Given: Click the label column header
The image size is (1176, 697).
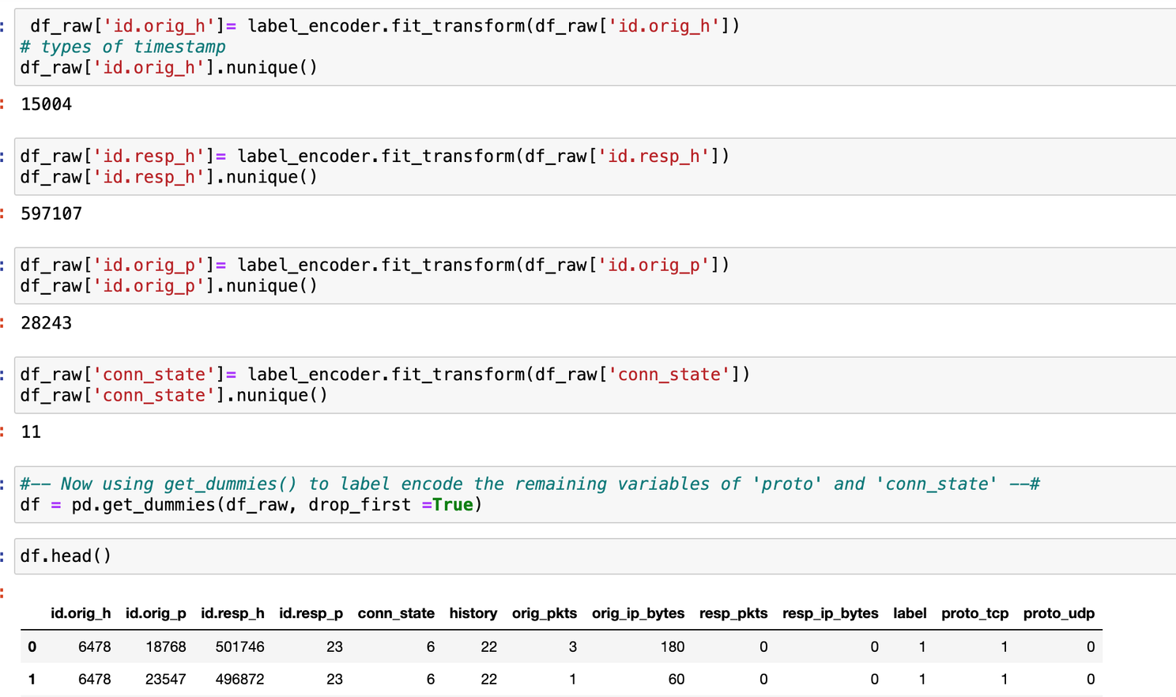Looking at the screenshot, I should click(x=909, y=613).
